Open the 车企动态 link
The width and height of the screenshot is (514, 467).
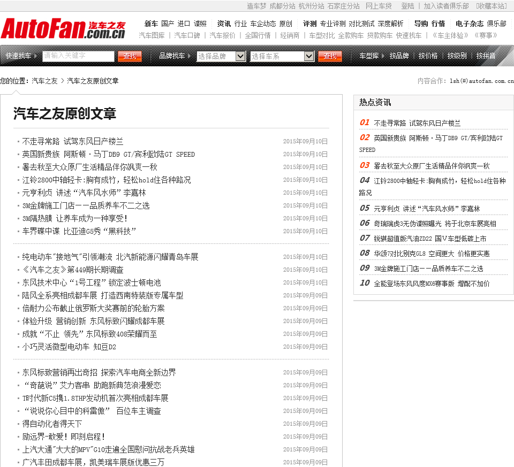click(263, 24)
